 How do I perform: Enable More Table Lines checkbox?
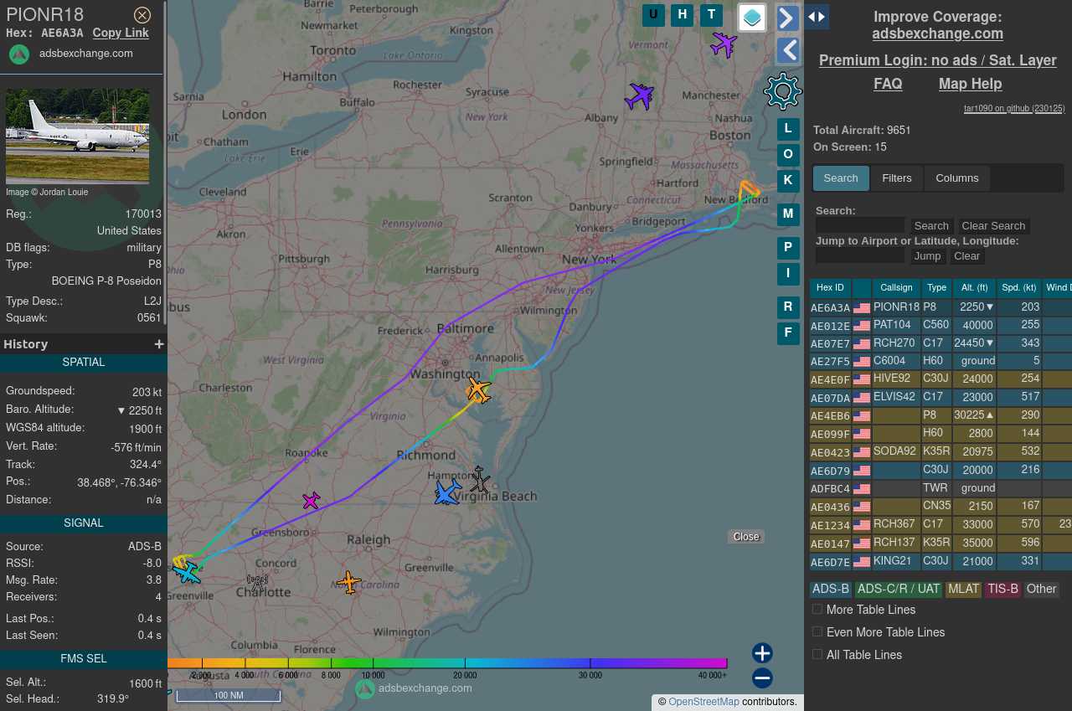817,610
